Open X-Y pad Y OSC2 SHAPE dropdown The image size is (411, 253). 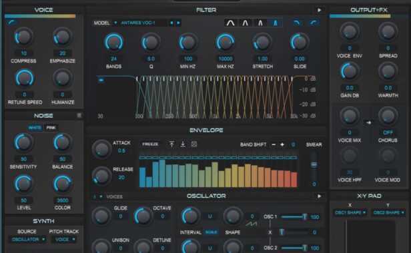click(x=389, y=212)
